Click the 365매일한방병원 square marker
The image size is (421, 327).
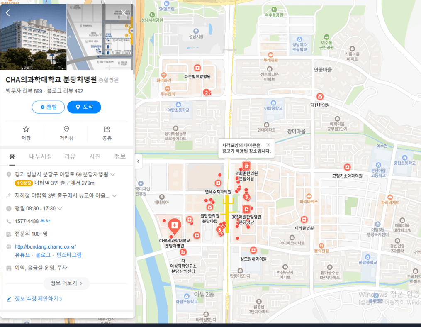(246, 209)
